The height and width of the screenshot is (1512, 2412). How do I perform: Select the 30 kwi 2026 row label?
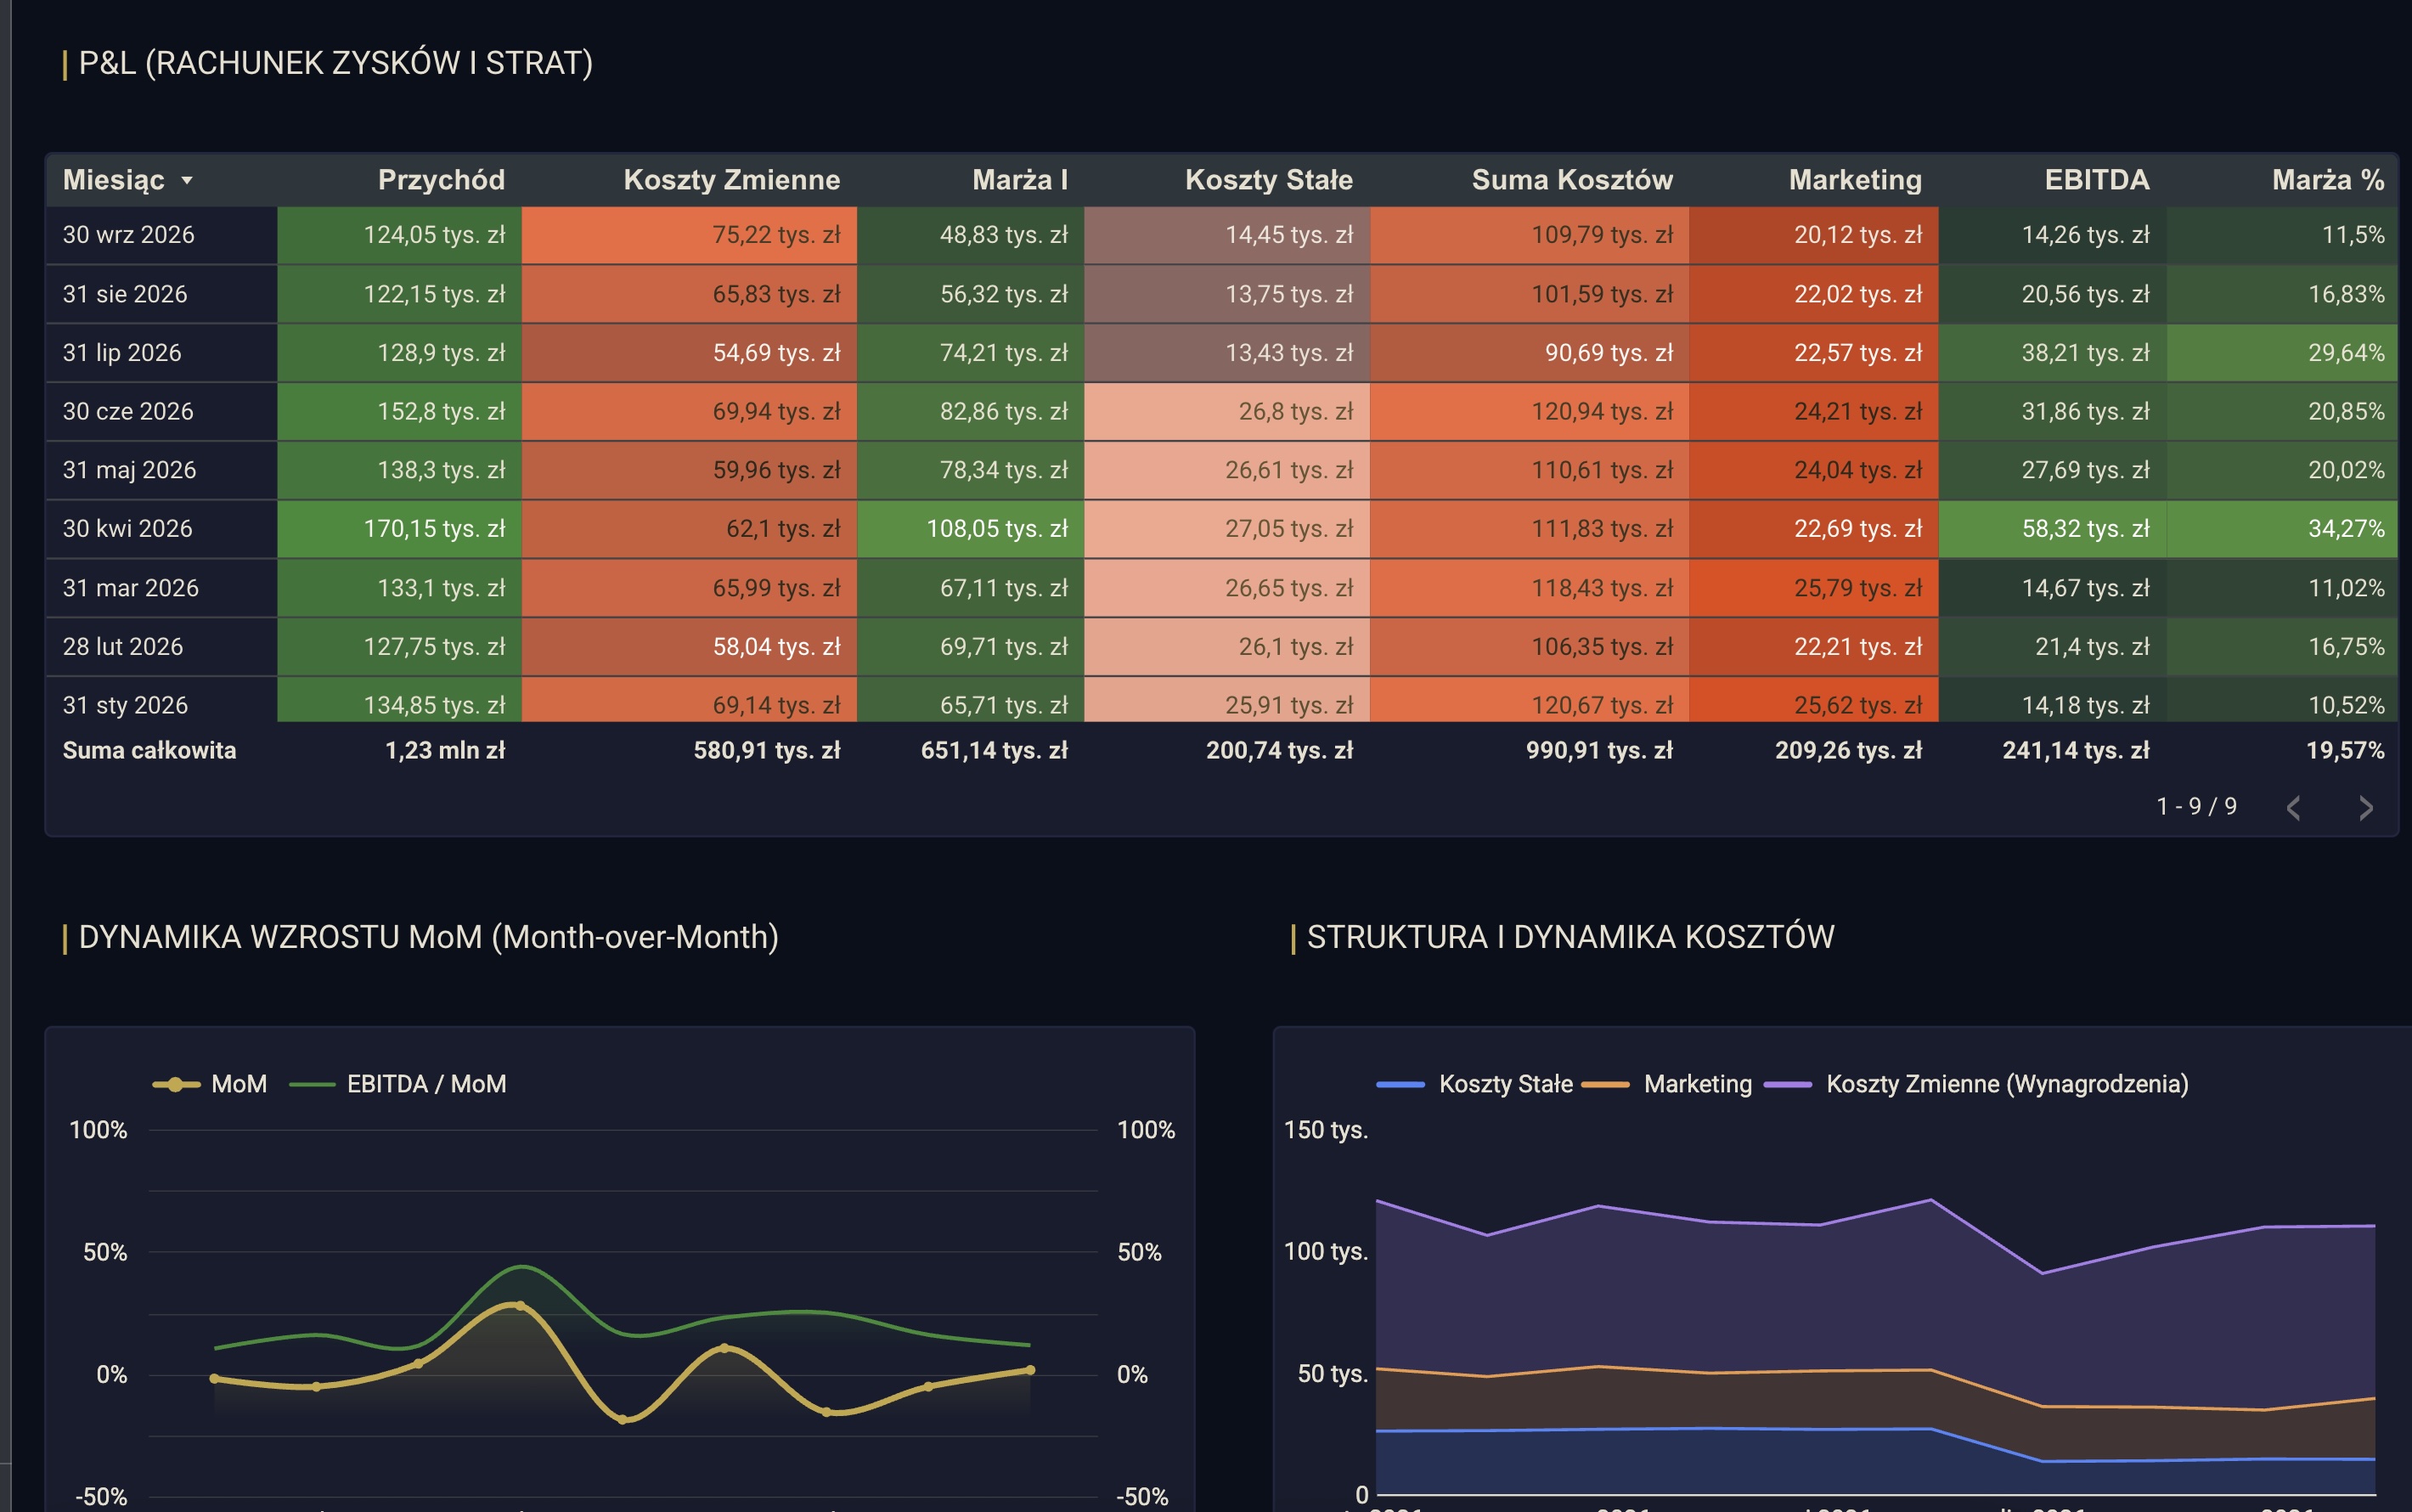(x=128, y=529)
